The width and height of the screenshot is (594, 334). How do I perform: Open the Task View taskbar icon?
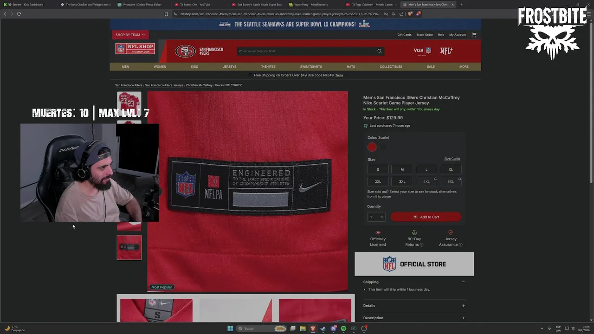click(x=293, y=328)
